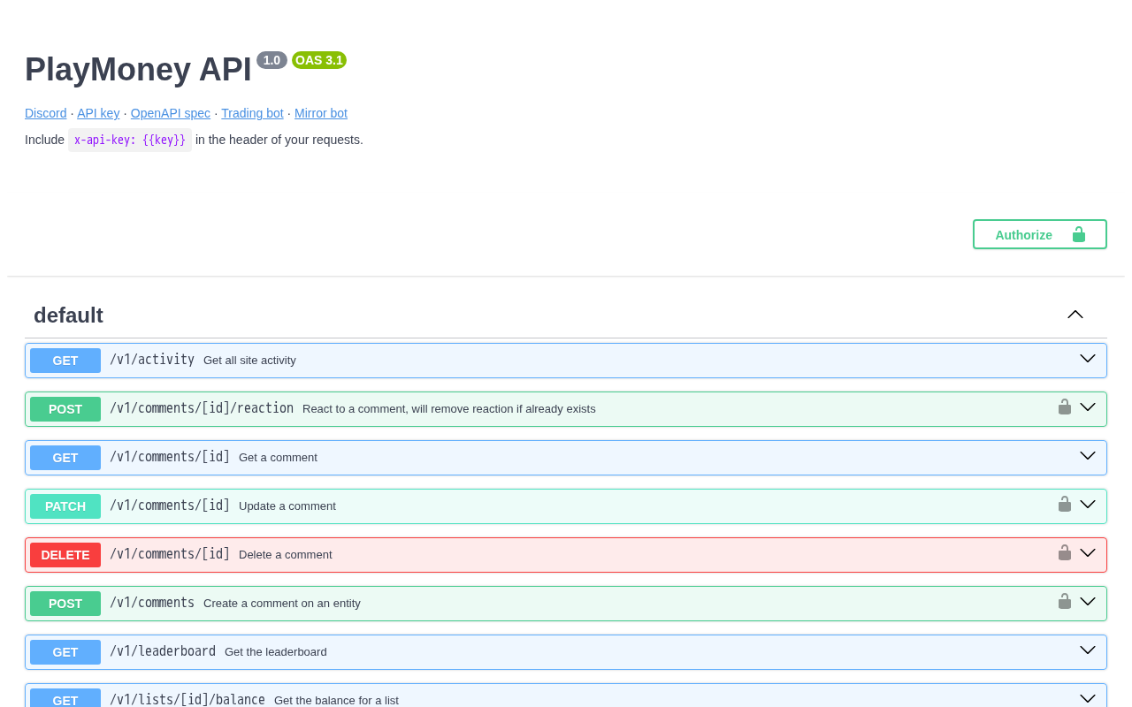Screen dimensions: 1132x707
Task: Click the OAS 3.1 version badge
Action: point(319,60)
